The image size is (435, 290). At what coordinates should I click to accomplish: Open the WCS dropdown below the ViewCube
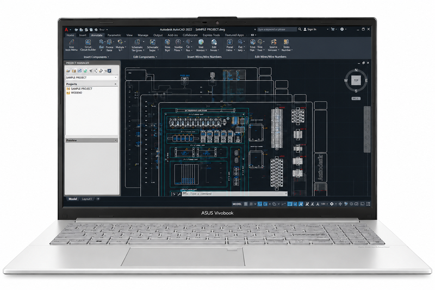click(356, 98)
